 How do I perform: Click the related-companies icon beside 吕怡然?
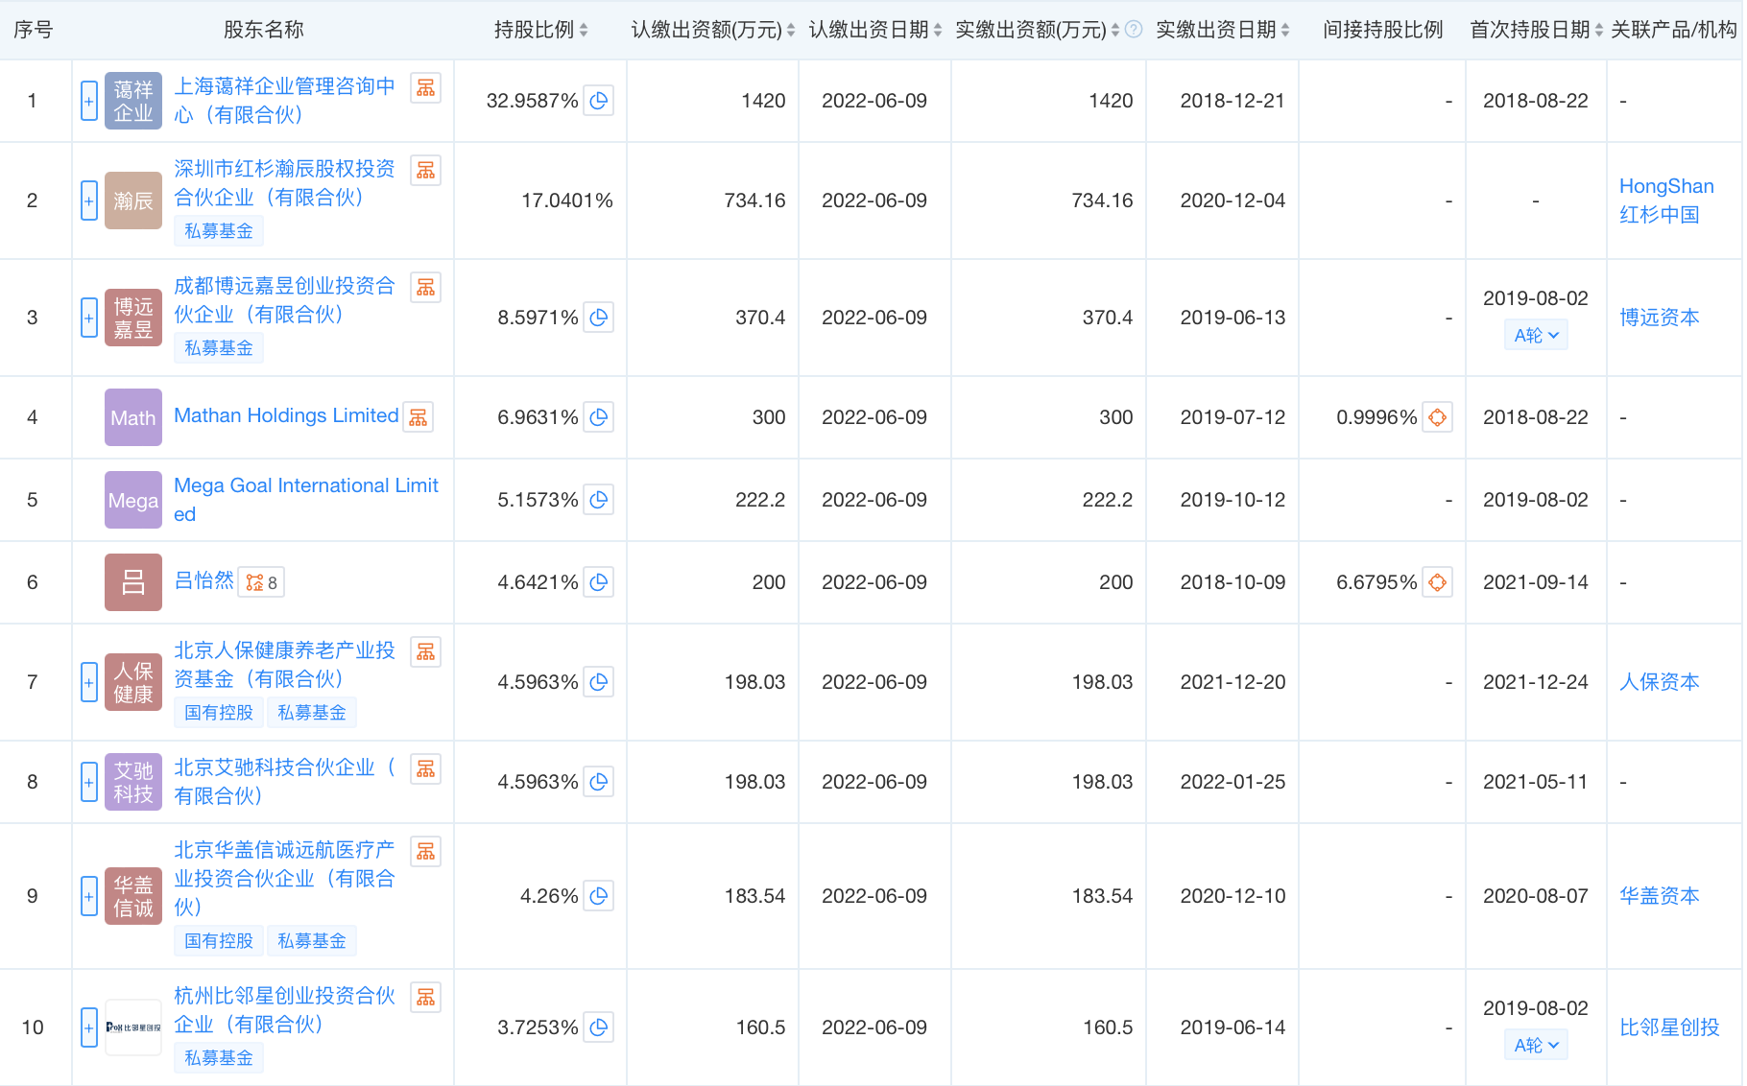(260, 582)
